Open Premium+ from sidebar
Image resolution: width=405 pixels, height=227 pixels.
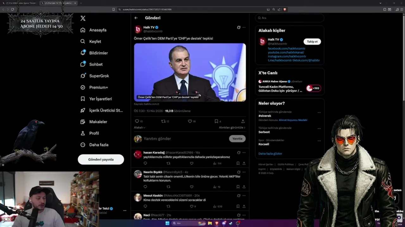(94, 87)
